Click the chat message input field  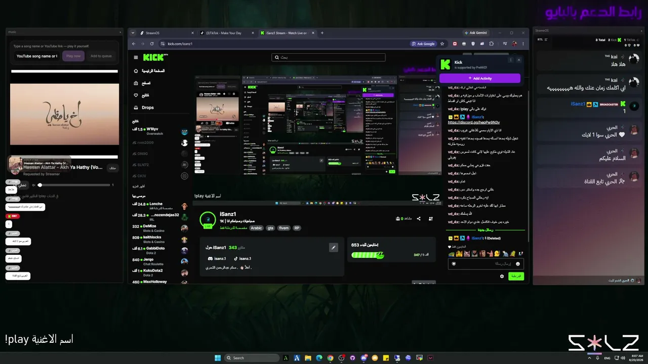486,263
